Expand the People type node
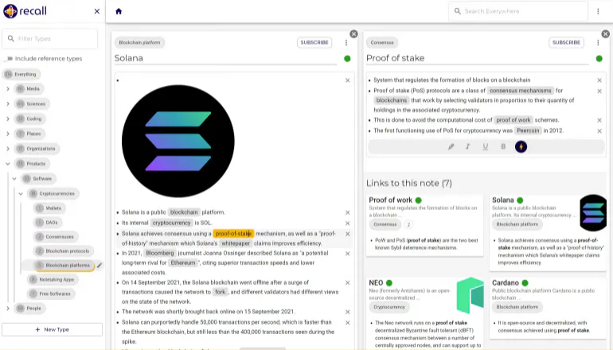 (x=7, y=308)
